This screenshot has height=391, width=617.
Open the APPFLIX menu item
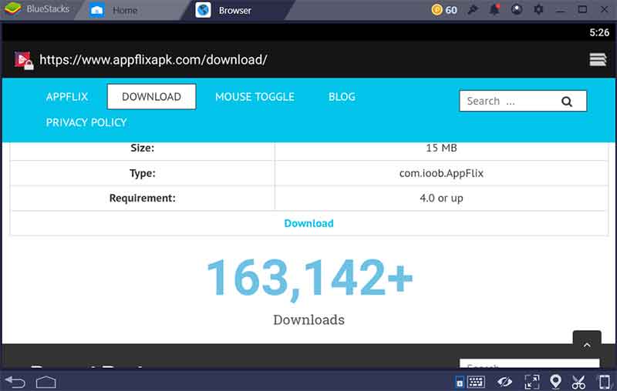(x=67, y=96)
